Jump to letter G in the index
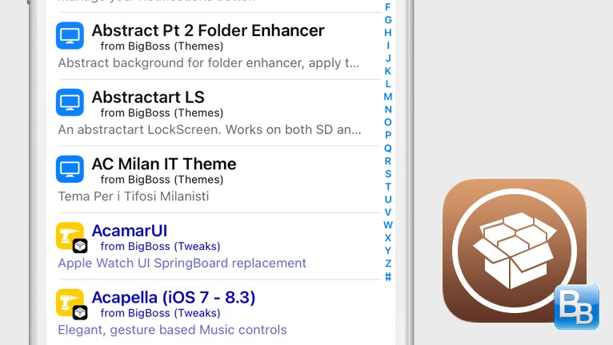The image size is (613, 345). click(388, 19)
